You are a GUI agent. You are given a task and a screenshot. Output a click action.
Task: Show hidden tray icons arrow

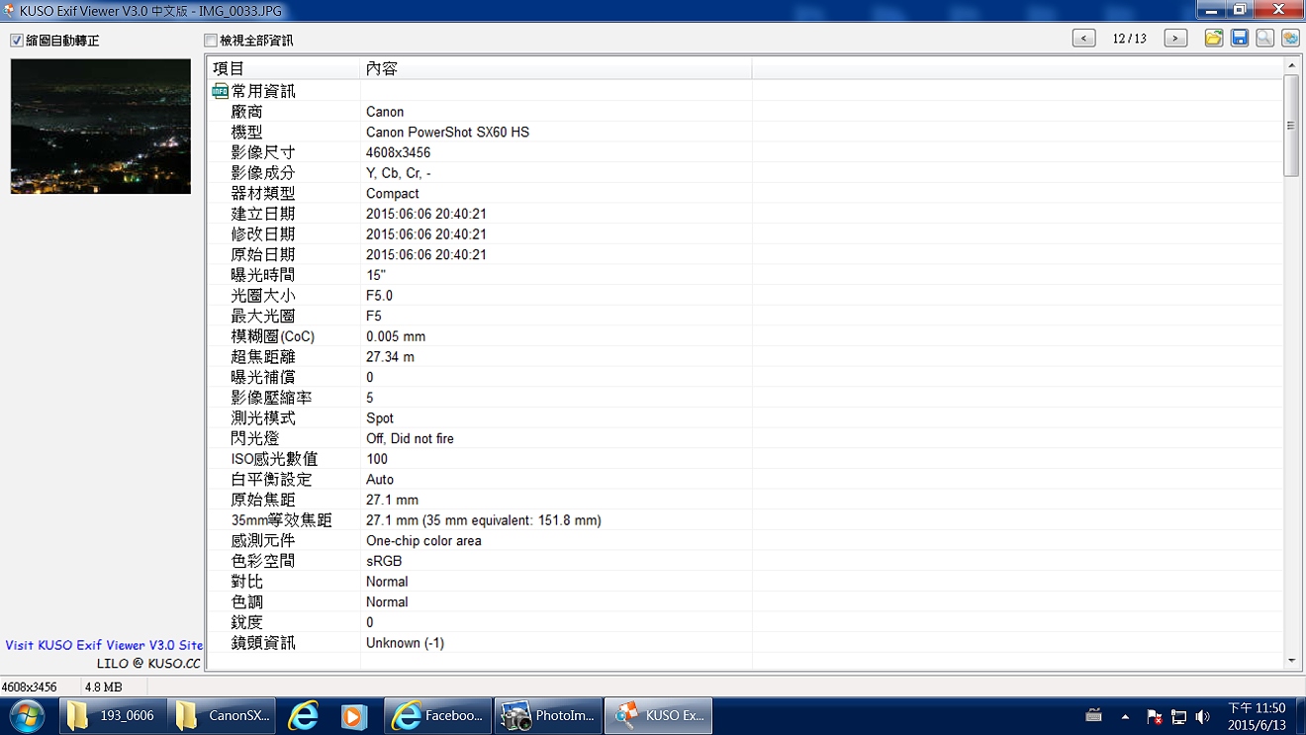1125,716
